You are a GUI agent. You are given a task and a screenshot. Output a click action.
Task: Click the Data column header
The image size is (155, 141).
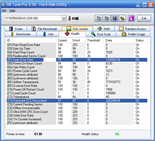[119, 40]
